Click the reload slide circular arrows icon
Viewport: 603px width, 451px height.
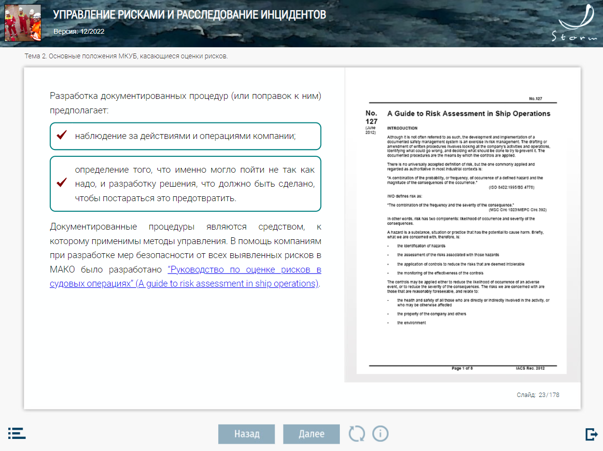coord(357,434)
